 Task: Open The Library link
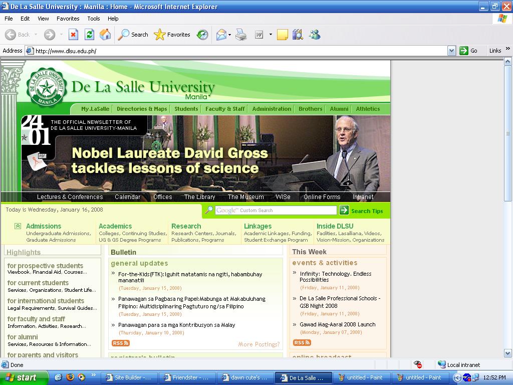[199, 197]
